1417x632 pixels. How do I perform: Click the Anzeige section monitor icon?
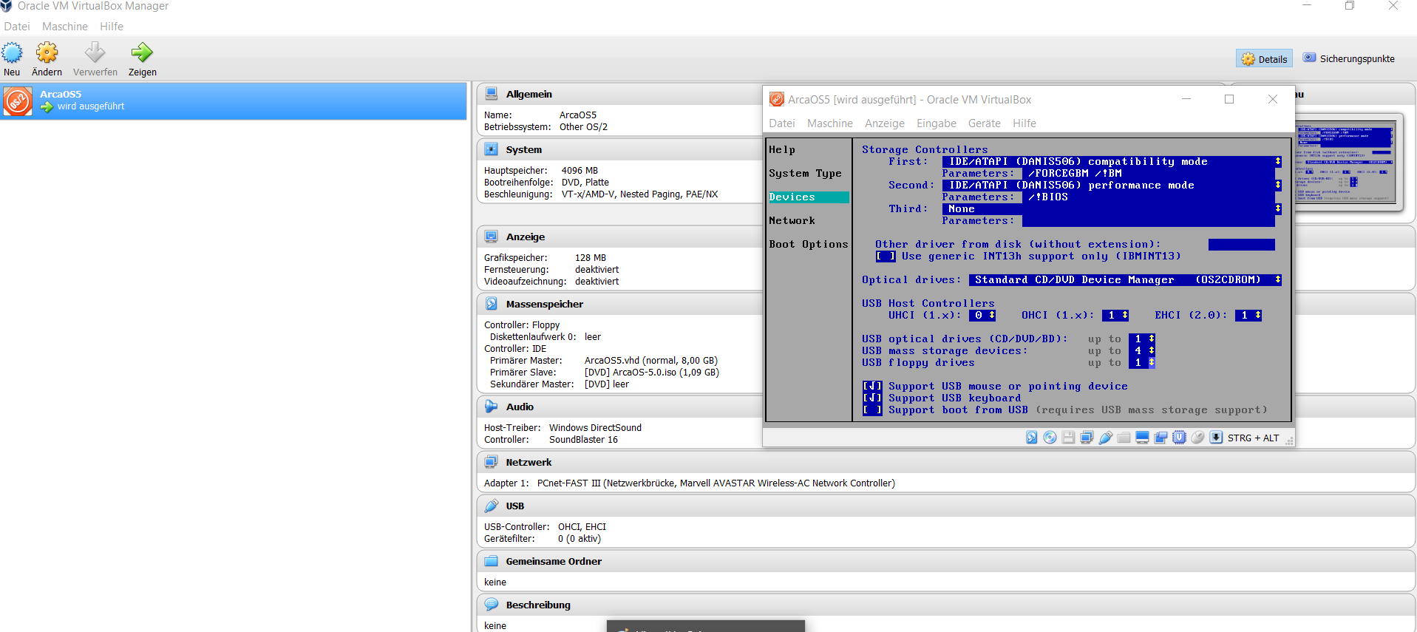491,237
